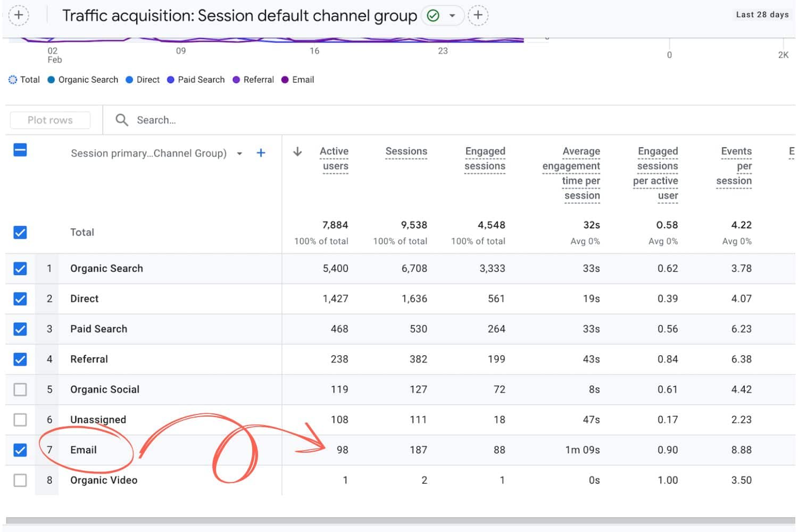
Task: Click the Direct legend dot
Action: click(x=129, y=80)
